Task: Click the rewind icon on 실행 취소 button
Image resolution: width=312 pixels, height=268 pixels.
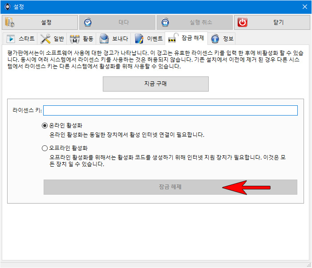Action: point(165,23)
